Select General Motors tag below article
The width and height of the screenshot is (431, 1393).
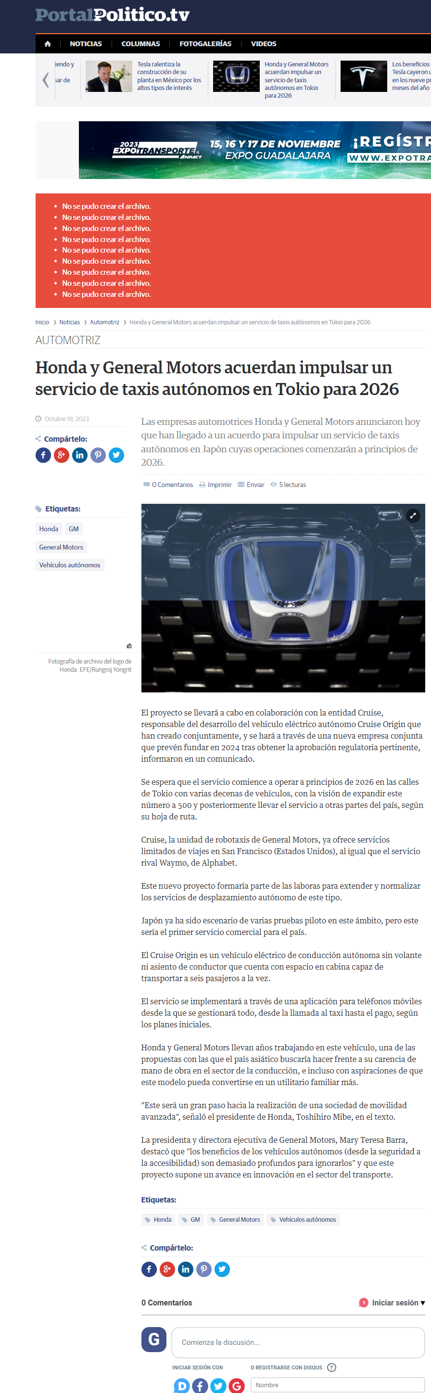tap(235, 1219)
